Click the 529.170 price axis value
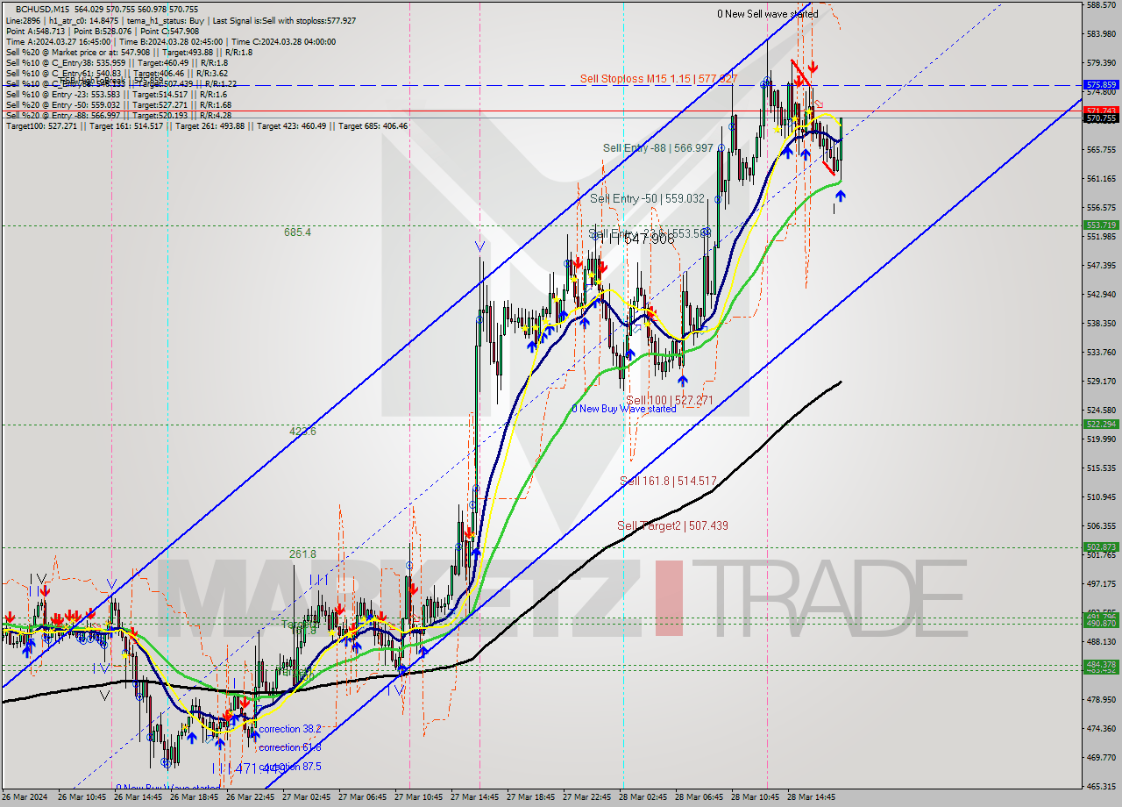1122x807 pixels. [x=1101, y=382]
